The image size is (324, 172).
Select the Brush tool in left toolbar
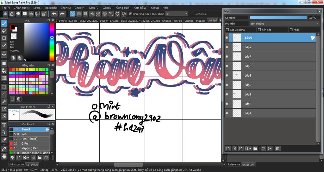[x=4, y=24]
